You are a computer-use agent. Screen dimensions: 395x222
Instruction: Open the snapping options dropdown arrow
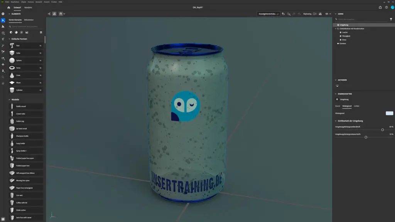[x=64, y=14]
